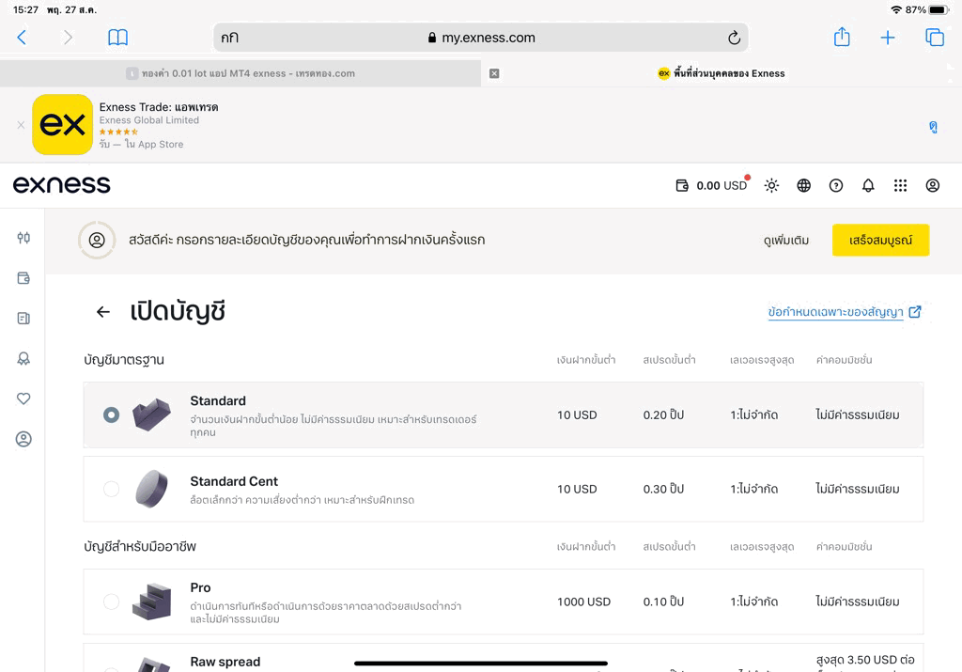Open the apps grid menu
This screenshot has width=962, height=672.
[900, 185]
